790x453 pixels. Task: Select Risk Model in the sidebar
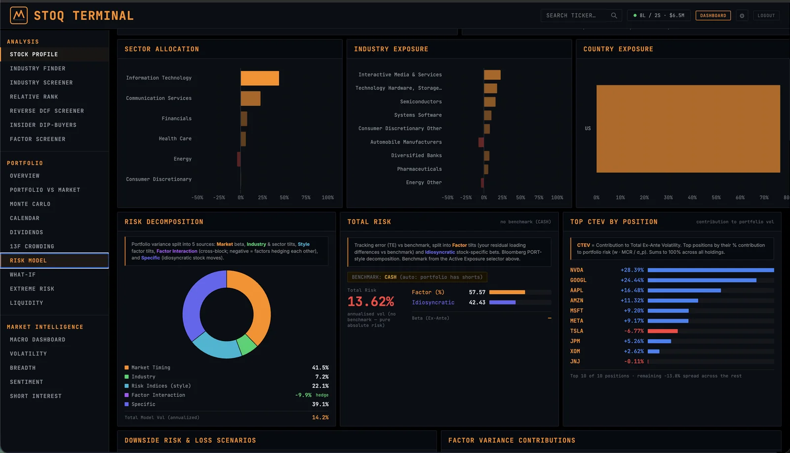coord(54,260)
